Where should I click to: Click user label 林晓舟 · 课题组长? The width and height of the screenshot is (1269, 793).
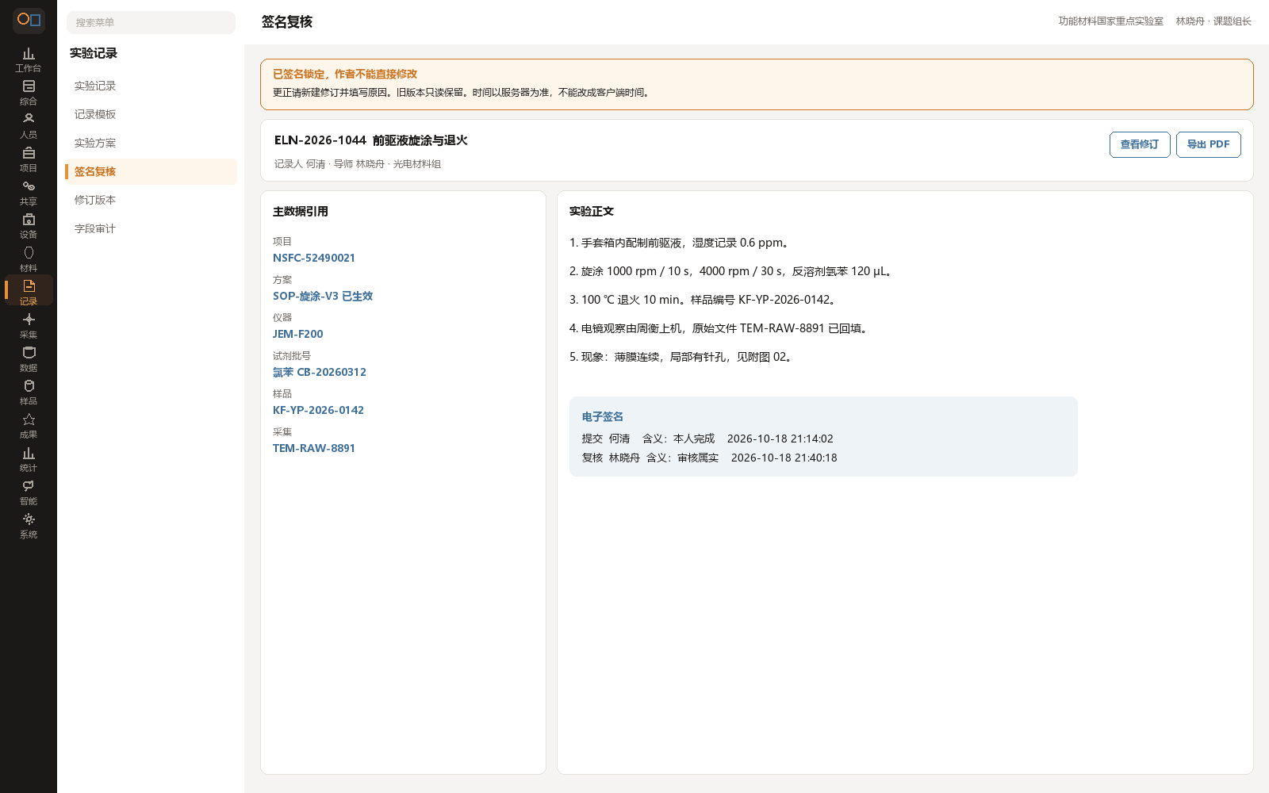tap(1213, 21)
